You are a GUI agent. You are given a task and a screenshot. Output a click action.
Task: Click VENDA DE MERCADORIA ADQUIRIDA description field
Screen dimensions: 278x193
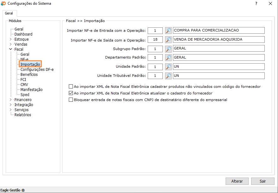click(x=219, y=39)
